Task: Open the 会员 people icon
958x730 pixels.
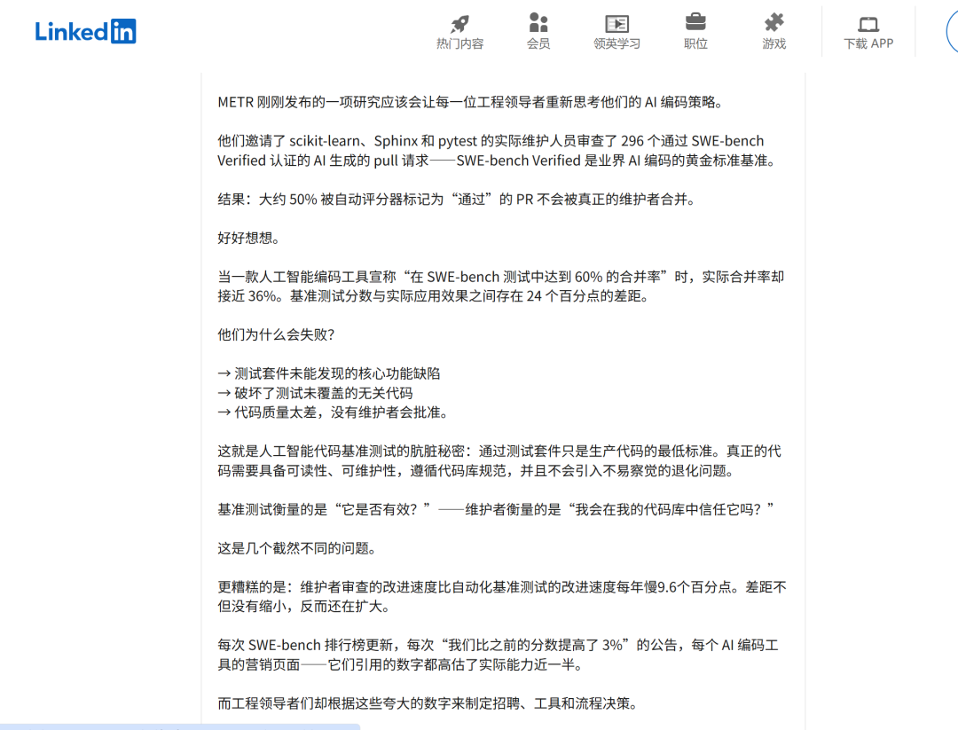Action: [538, 22]
